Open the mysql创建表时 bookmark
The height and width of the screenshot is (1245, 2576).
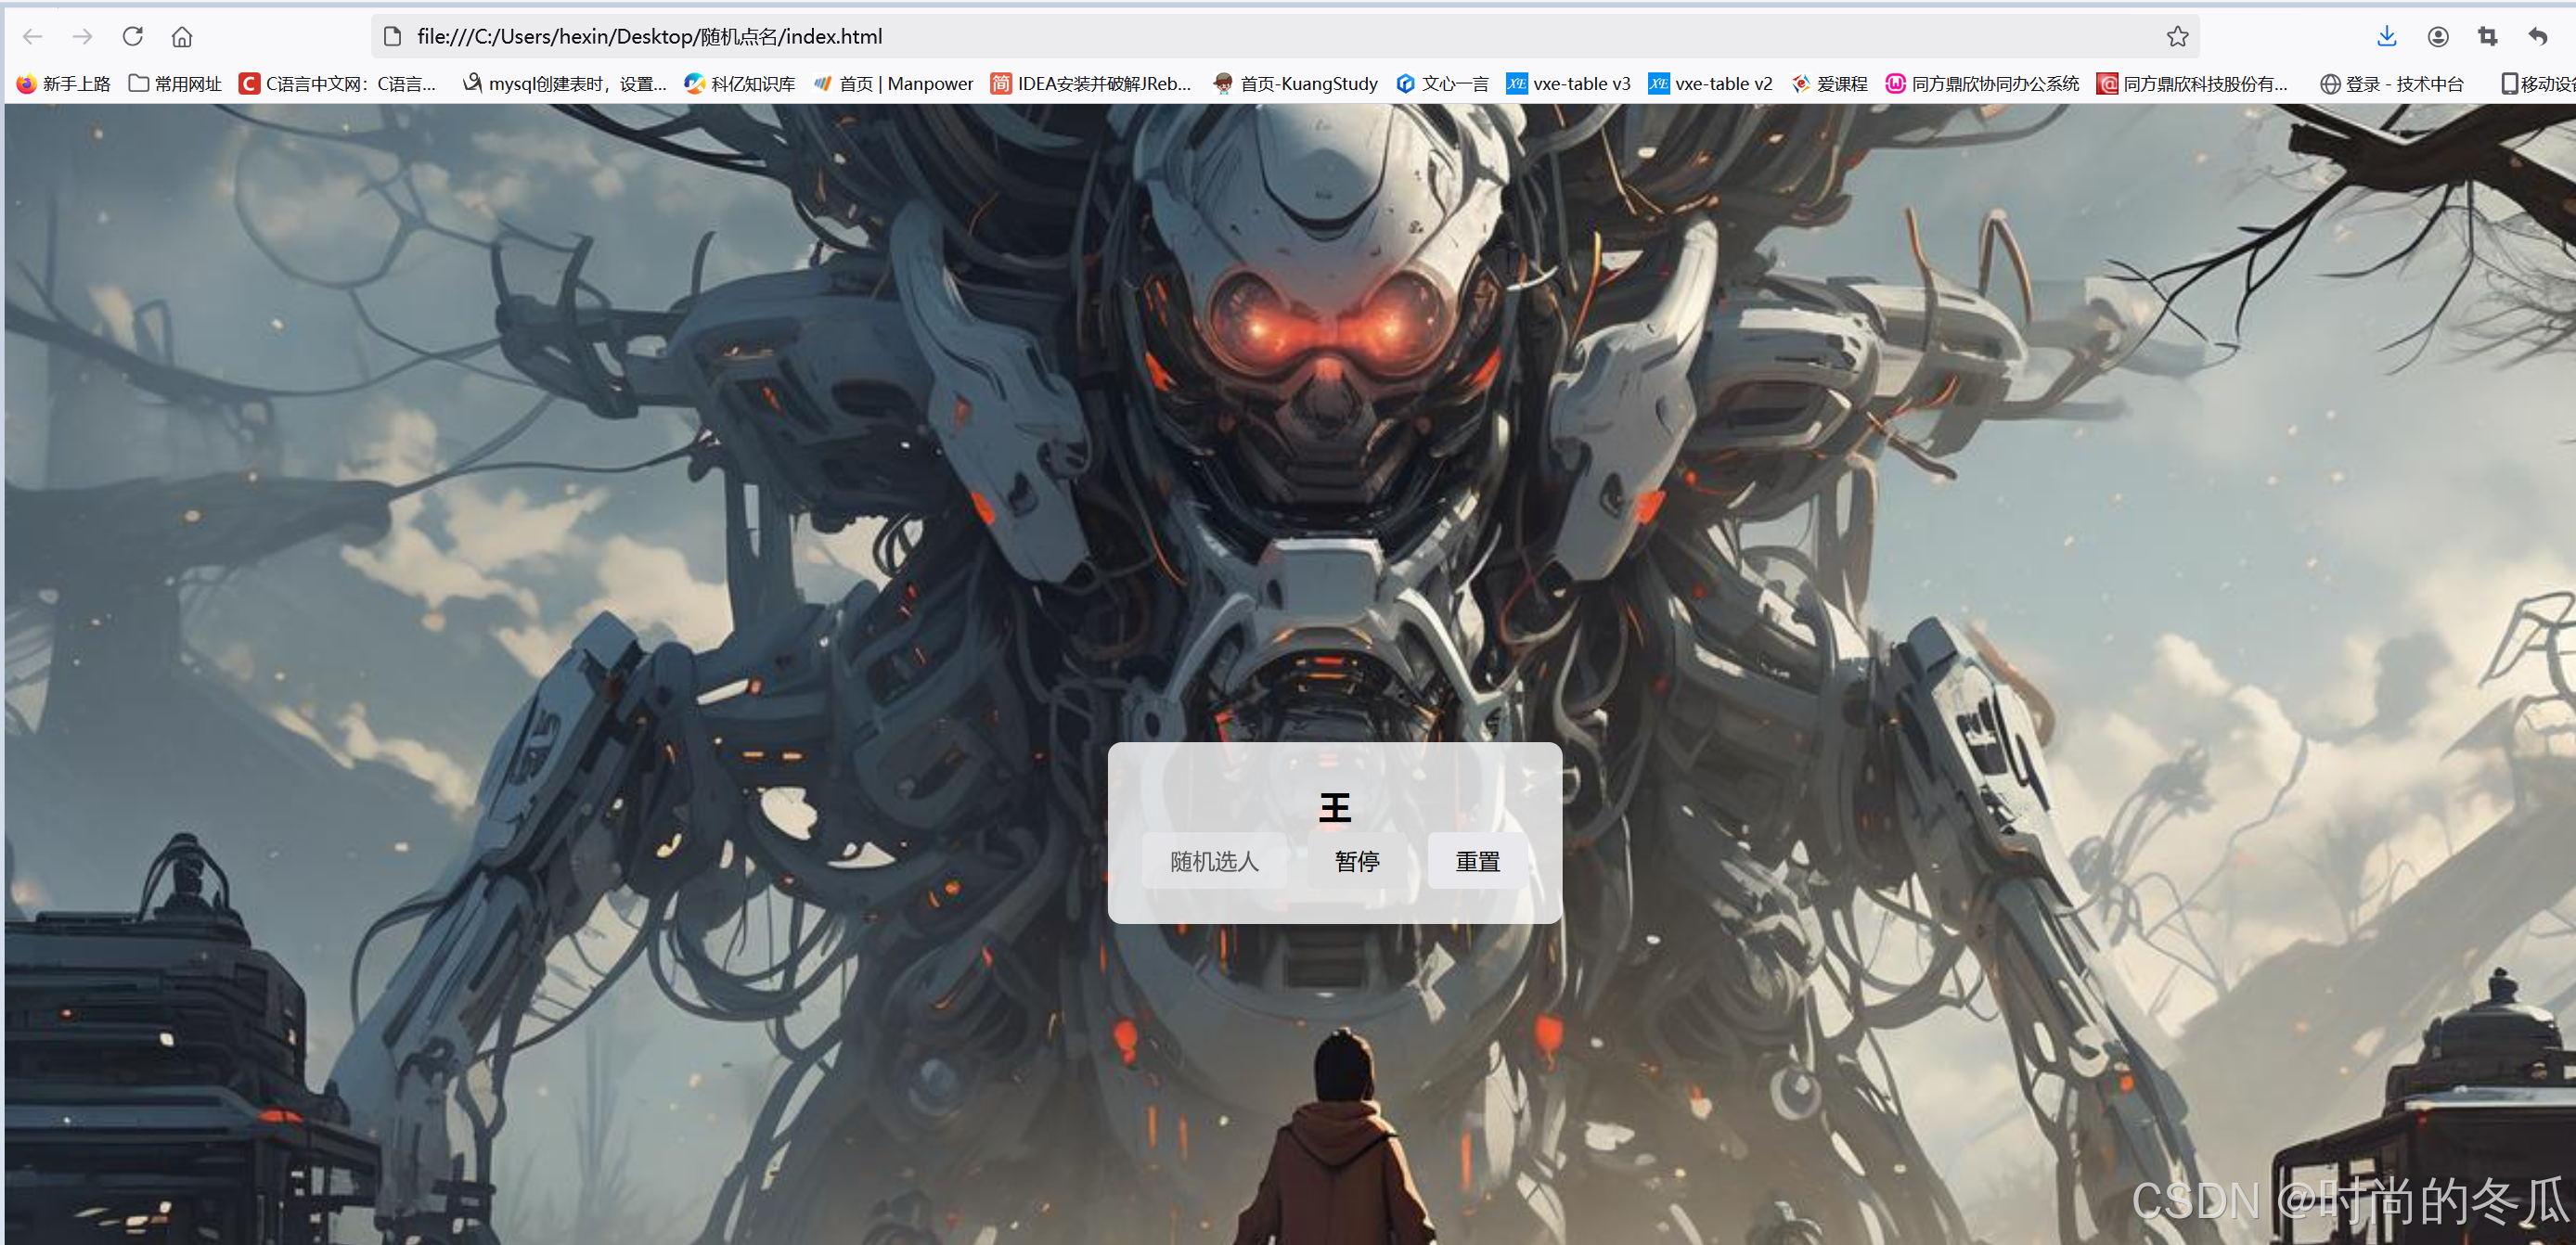[564, 84]
